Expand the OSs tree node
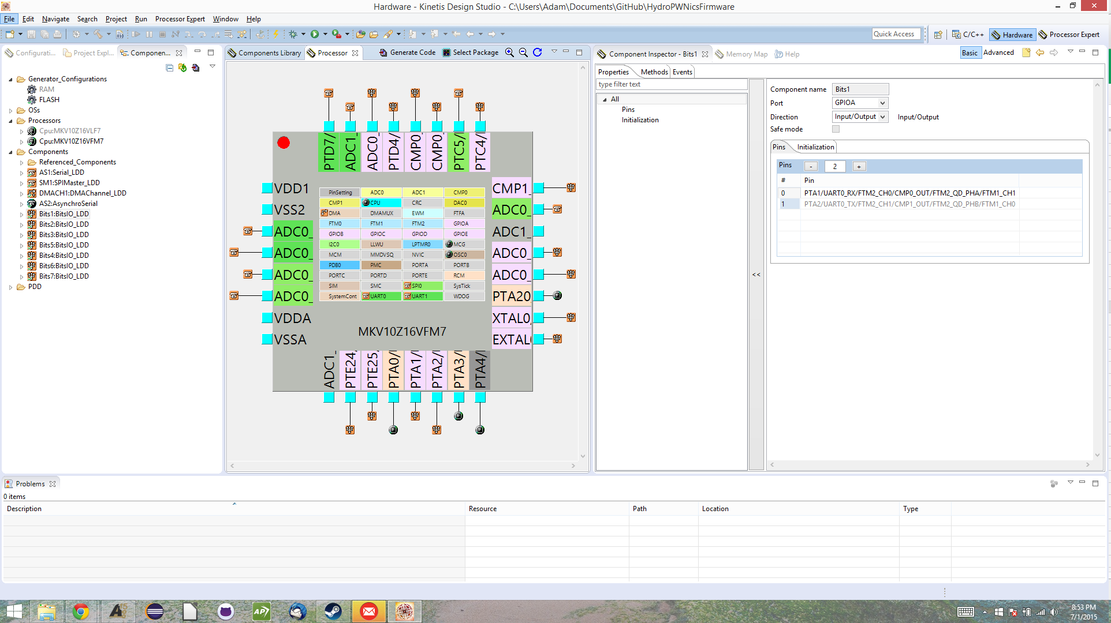 click(x=10, y=111)
